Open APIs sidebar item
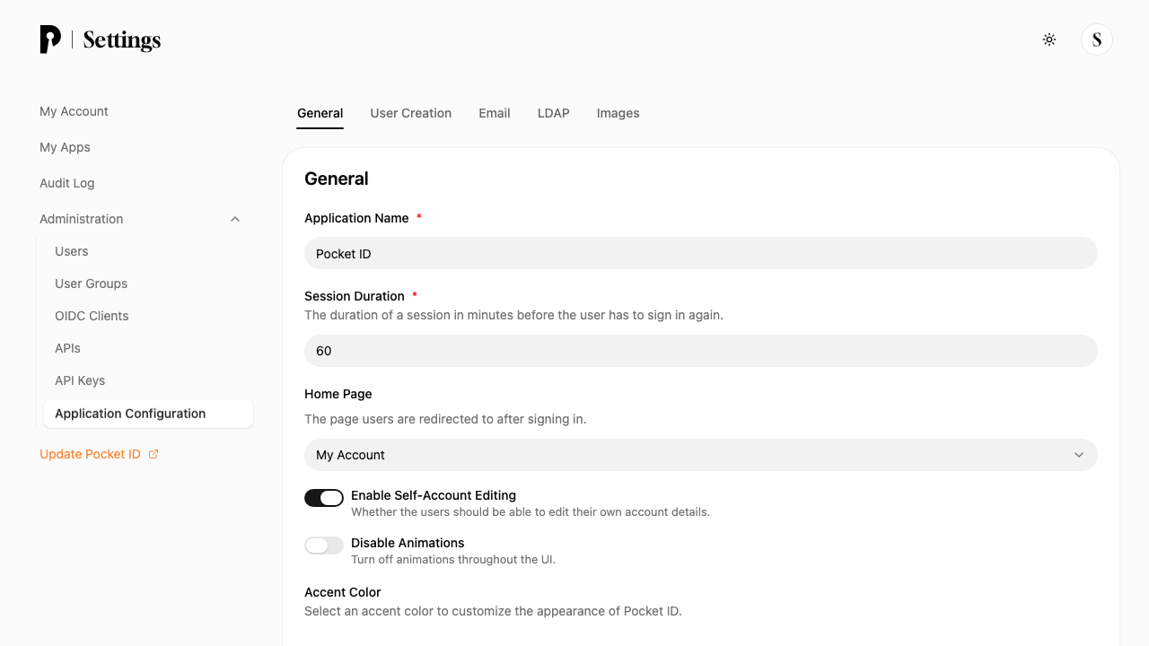 click(67, 348)
